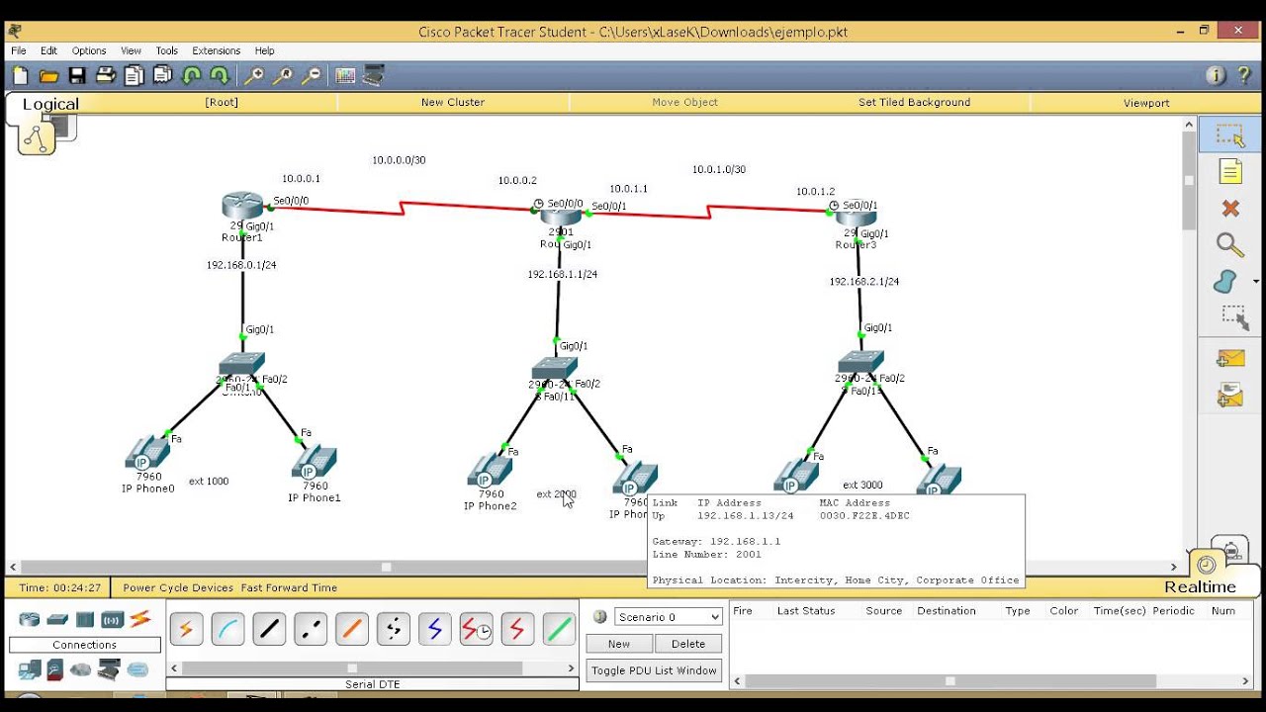The image size is (1266, 712).
Task: Choose the red Serial DTE cable
Action: tap(518, 629)
